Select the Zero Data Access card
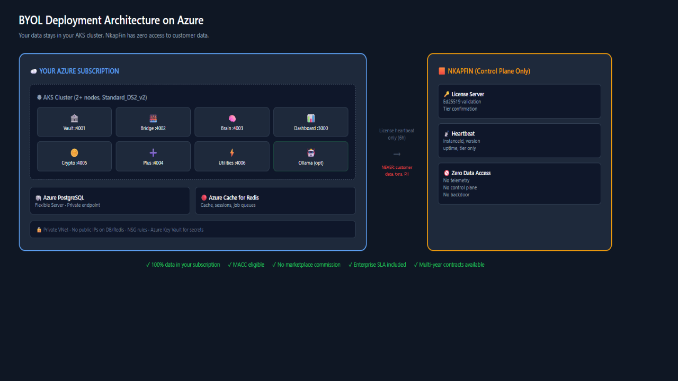This screenshot has width=678, height=381. coord(520,184)
